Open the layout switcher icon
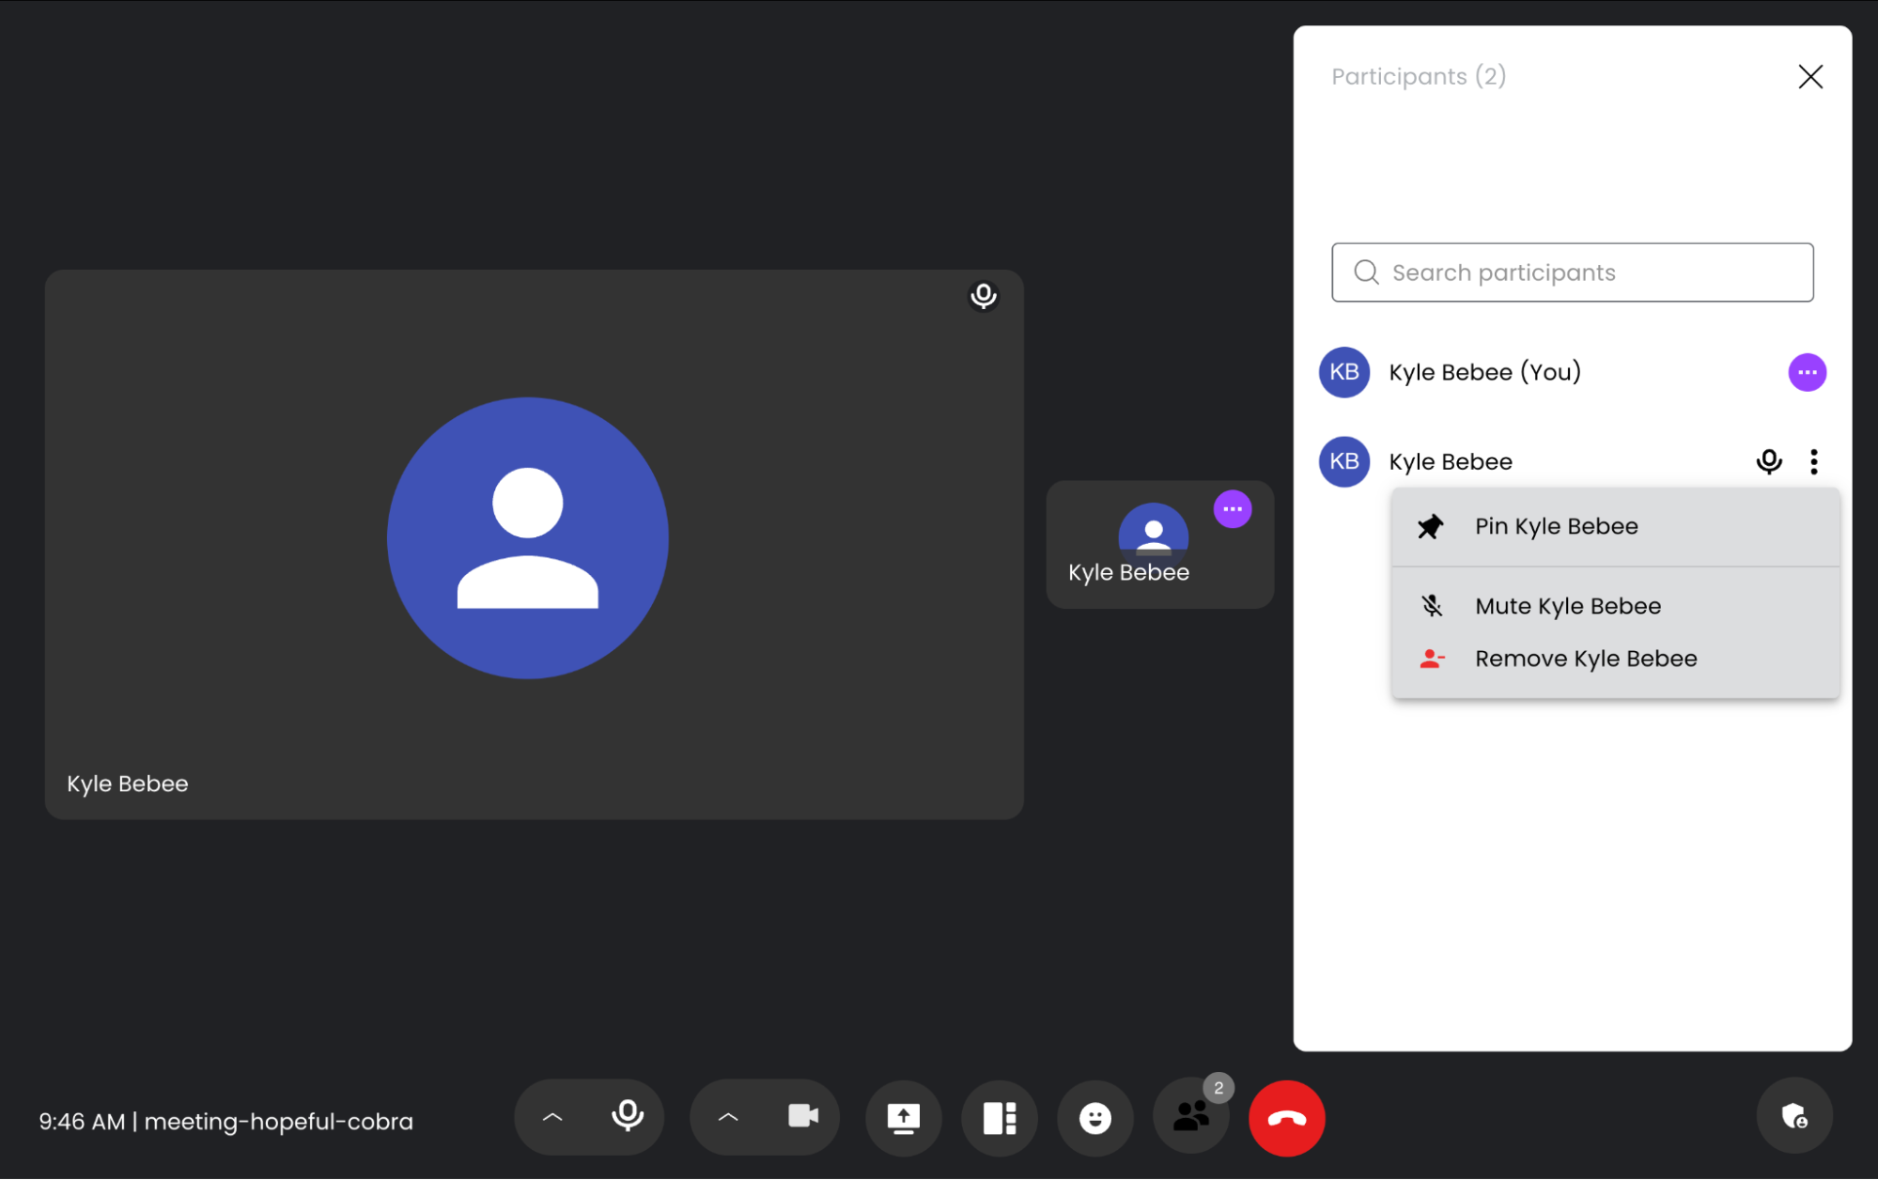The width and height of the screenshot is (1878, 1180). click(x=1000, y=1118)
